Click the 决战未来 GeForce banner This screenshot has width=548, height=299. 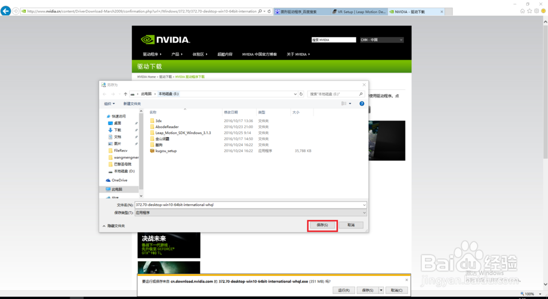[x=169, y=245]
